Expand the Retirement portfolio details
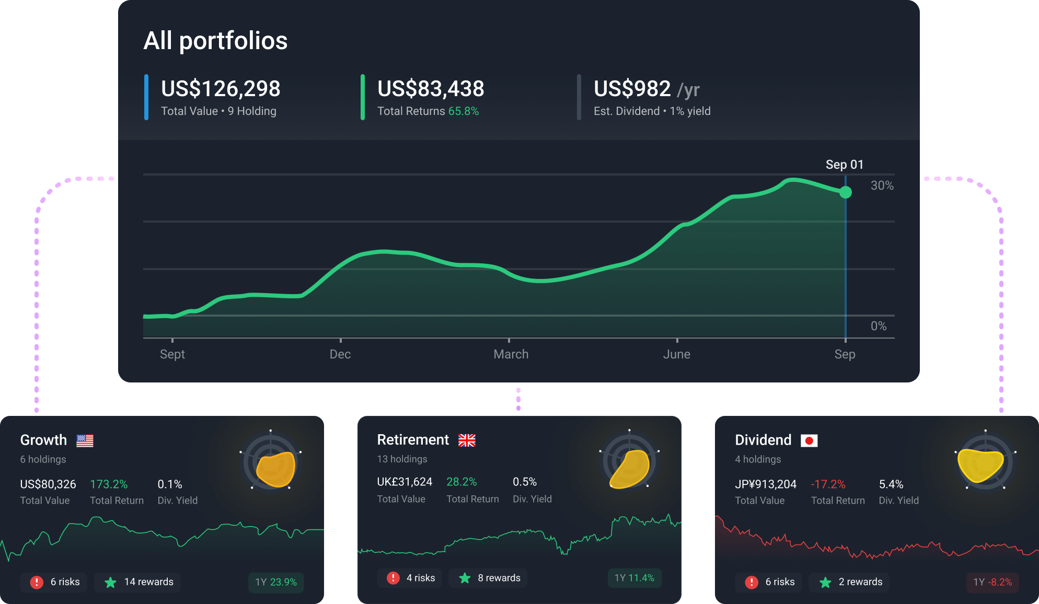Viewport: 1039px width, 604px height. (519, 509)
